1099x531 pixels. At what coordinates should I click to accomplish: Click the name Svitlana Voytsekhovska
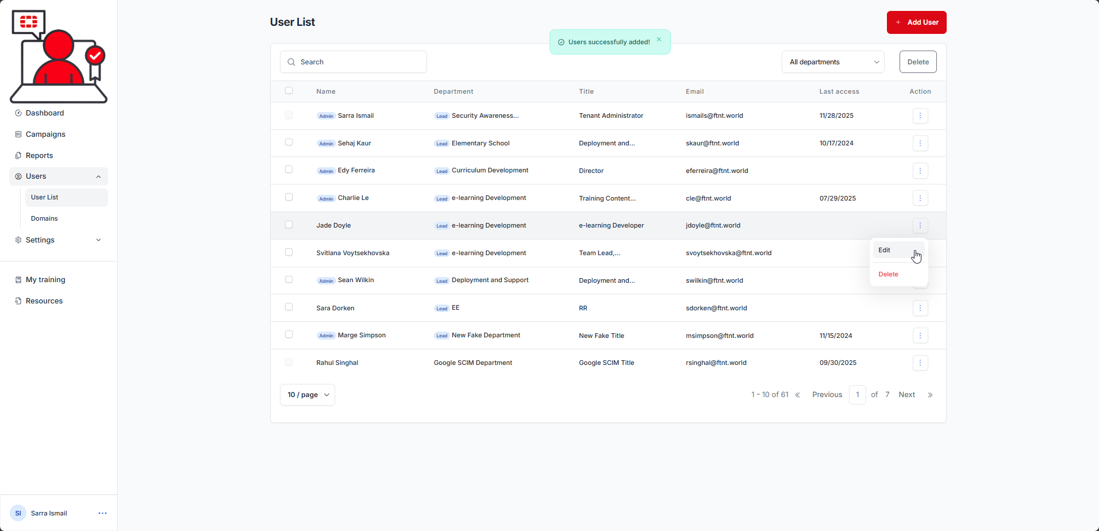pyautogui.click(x=353, y=253)
